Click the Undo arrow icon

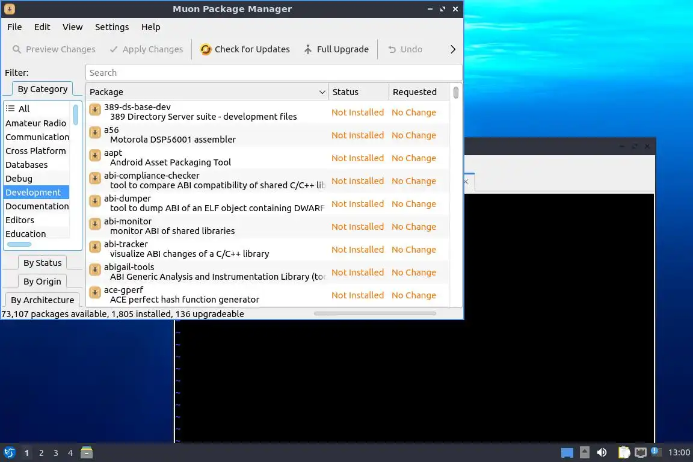point(392,49)
